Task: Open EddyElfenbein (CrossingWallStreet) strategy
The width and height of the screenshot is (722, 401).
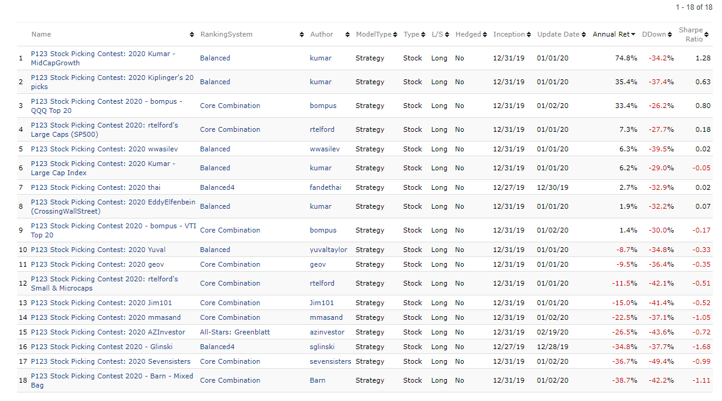Action: coord(113,207)
